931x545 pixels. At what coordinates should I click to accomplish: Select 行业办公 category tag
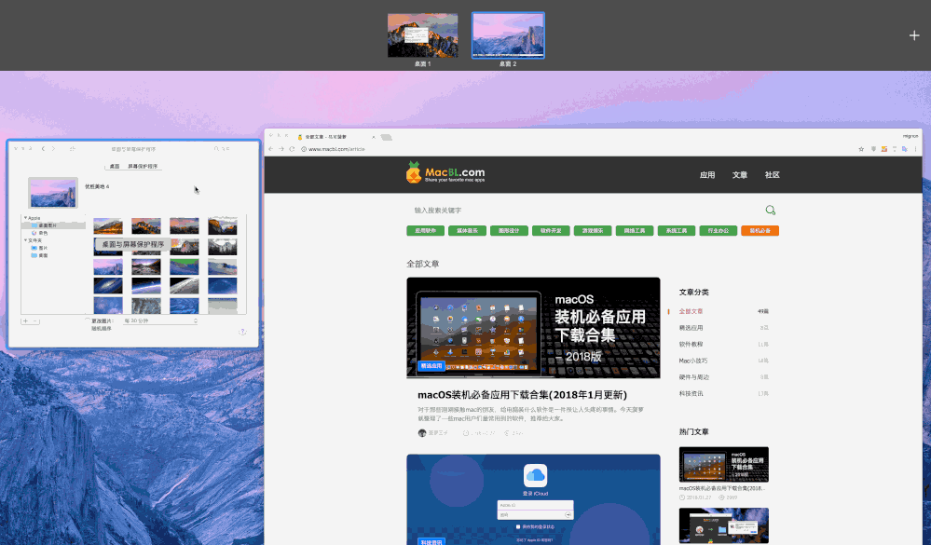[719, 230]
